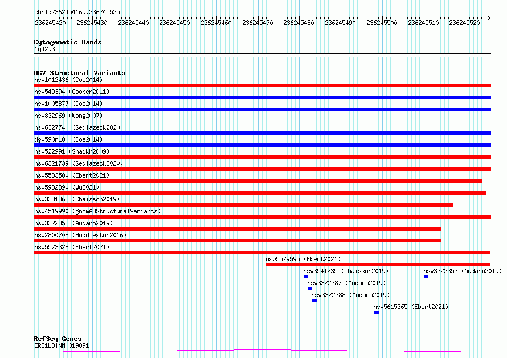Open the ERO1LB|NM_019891 gene label
This screenshot has width=507, height=358.
click(x=62, y=345)
